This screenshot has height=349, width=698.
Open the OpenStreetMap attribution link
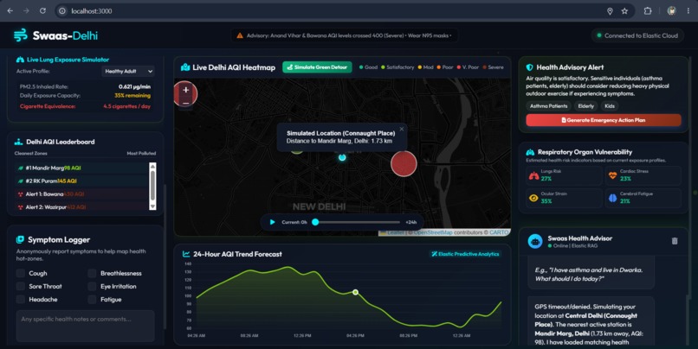point(433,232)
